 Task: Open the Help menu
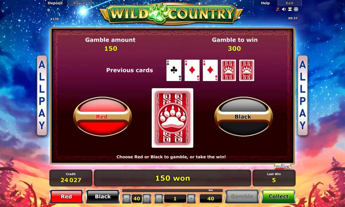coord(265,3)
